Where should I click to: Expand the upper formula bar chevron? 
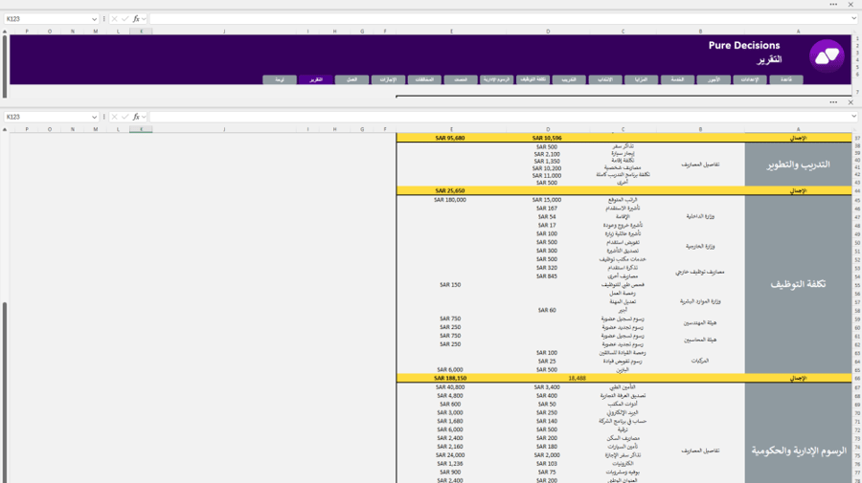click(x=853, y=19)
